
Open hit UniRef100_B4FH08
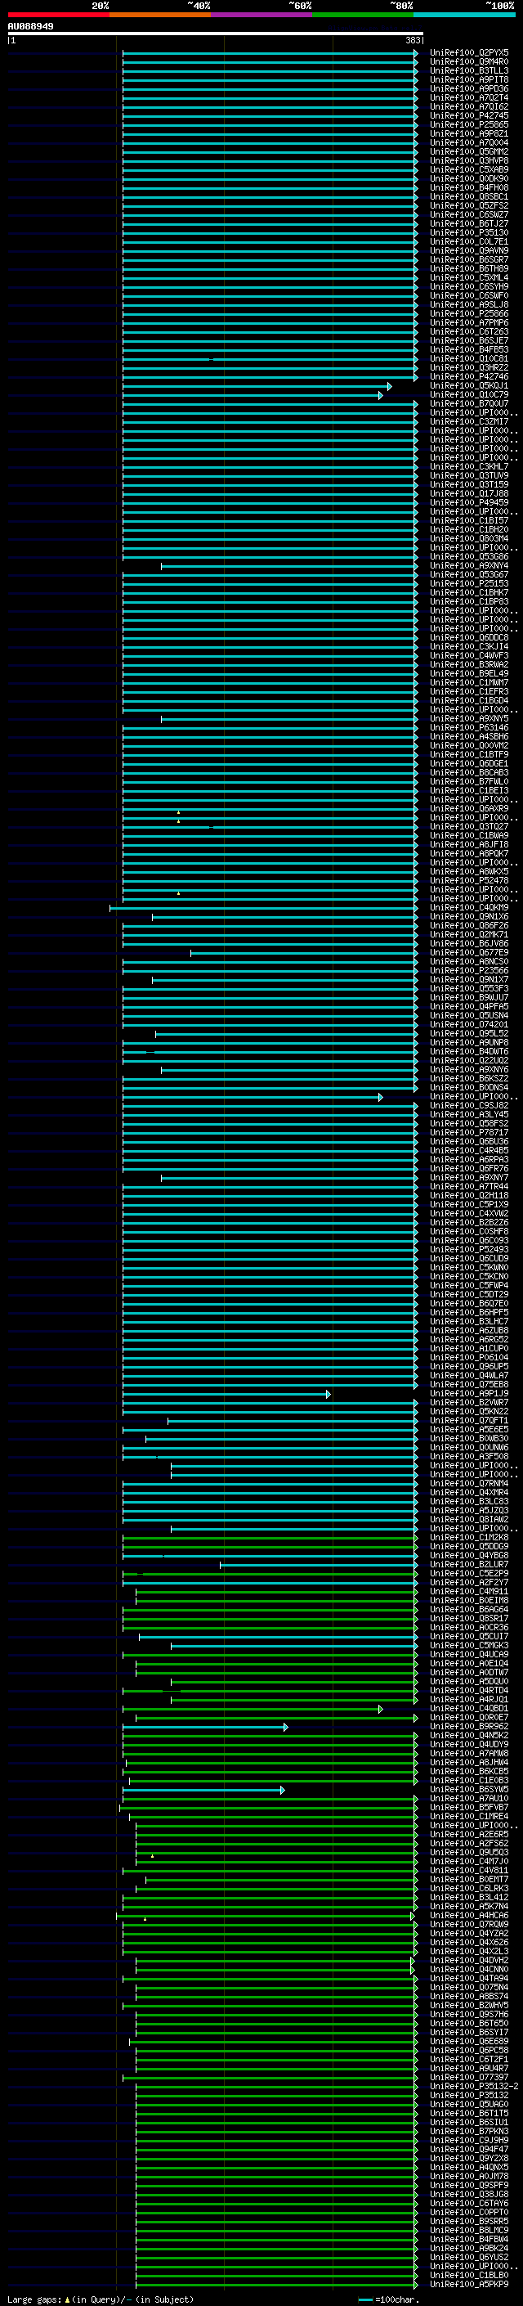click(x=469, y=188)
